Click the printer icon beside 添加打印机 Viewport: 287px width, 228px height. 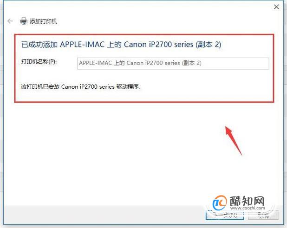pyautogui.click(x=24, y=21)
